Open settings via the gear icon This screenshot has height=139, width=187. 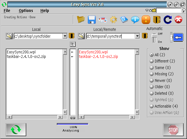[x=113, y=20]
